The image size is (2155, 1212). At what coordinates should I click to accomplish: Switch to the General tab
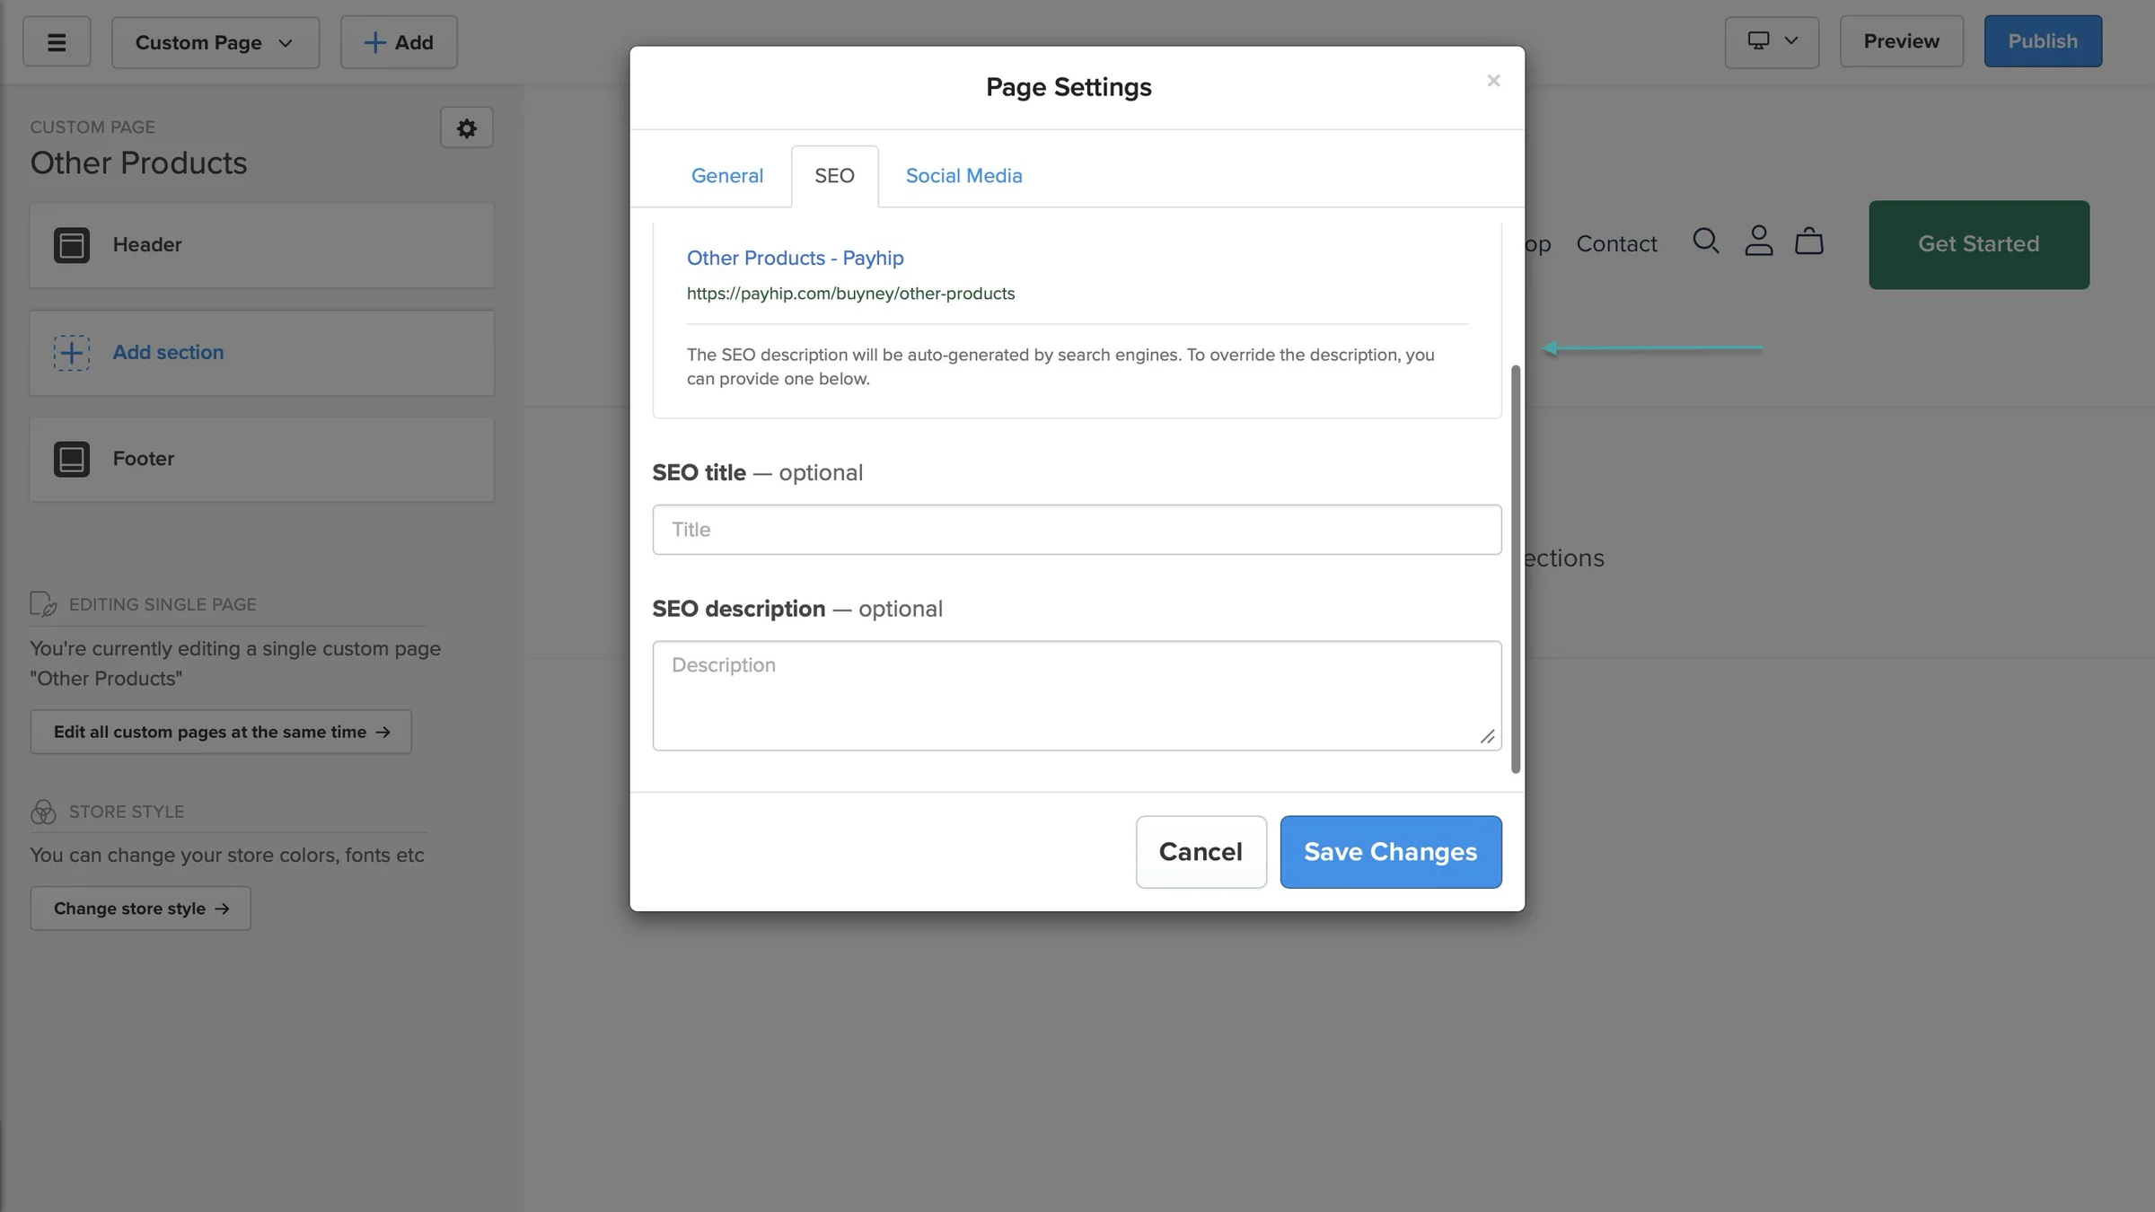727,176
